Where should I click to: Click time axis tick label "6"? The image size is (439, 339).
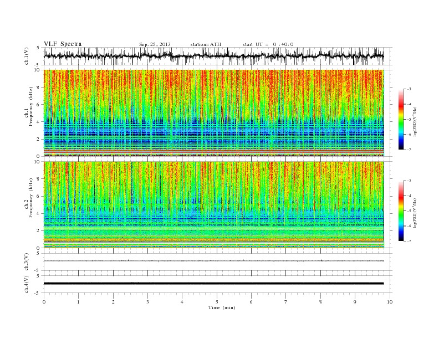pyautogui.click(x=251, y=302)
